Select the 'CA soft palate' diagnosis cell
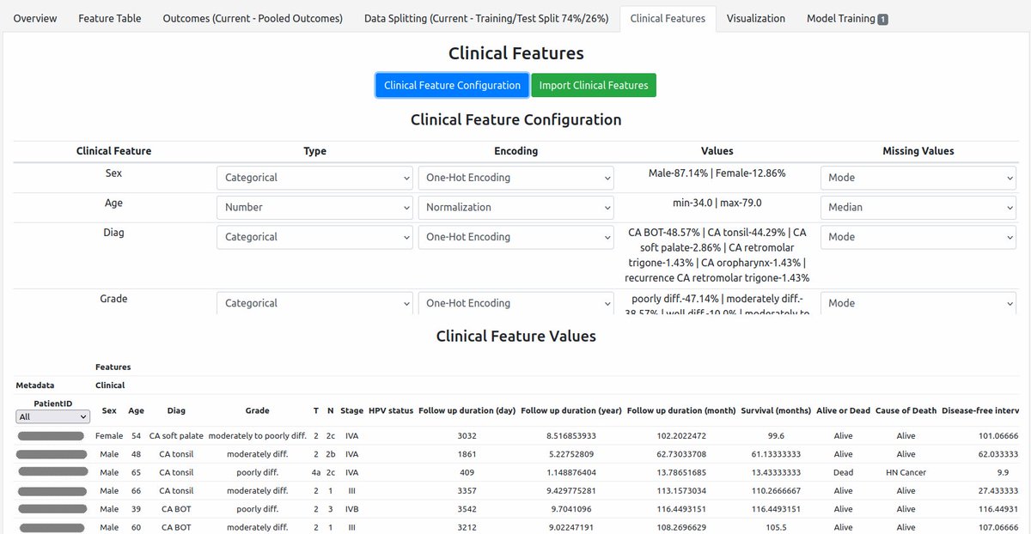The width and height of the screenshot is (1031, 534). click(x=176, y=436)
